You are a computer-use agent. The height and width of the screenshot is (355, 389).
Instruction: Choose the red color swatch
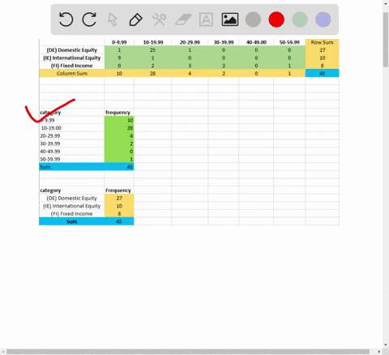[276, 19]
